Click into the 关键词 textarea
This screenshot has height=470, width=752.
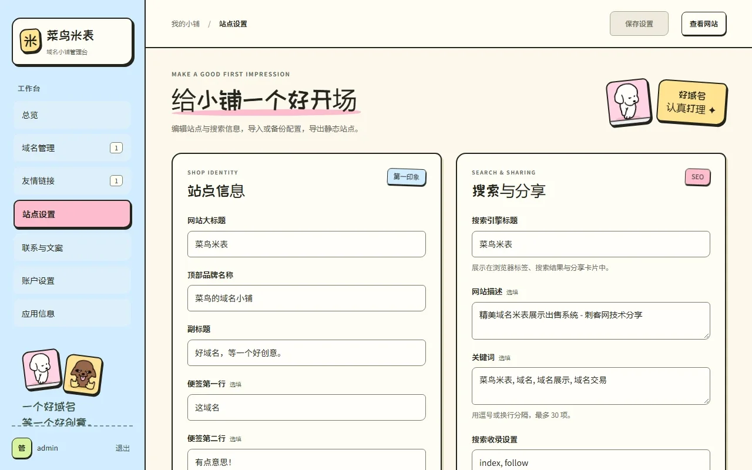coord(591,386)
